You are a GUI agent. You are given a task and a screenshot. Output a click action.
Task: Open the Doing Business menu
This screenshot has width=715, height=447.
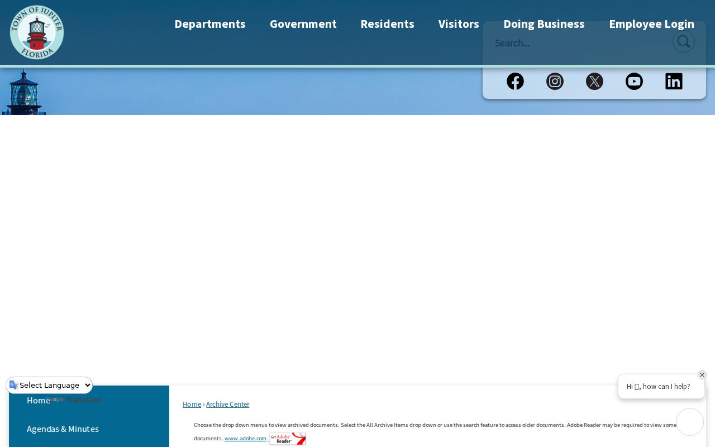[544, 24]
